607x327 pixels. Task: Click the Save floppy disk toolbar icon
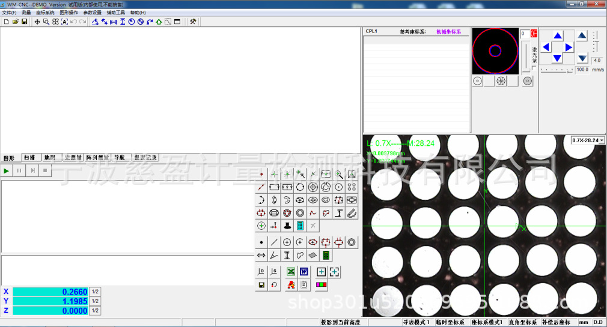point(24,22)
